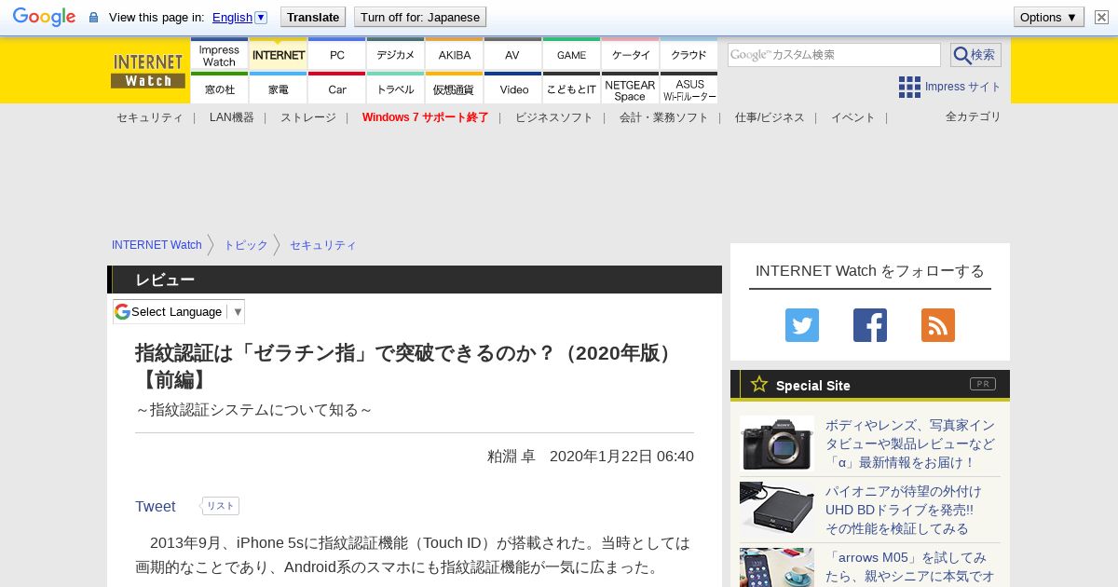Open the Impress サイト link
The width and height of the screenshot is (1118, 587).
point(962,87)
